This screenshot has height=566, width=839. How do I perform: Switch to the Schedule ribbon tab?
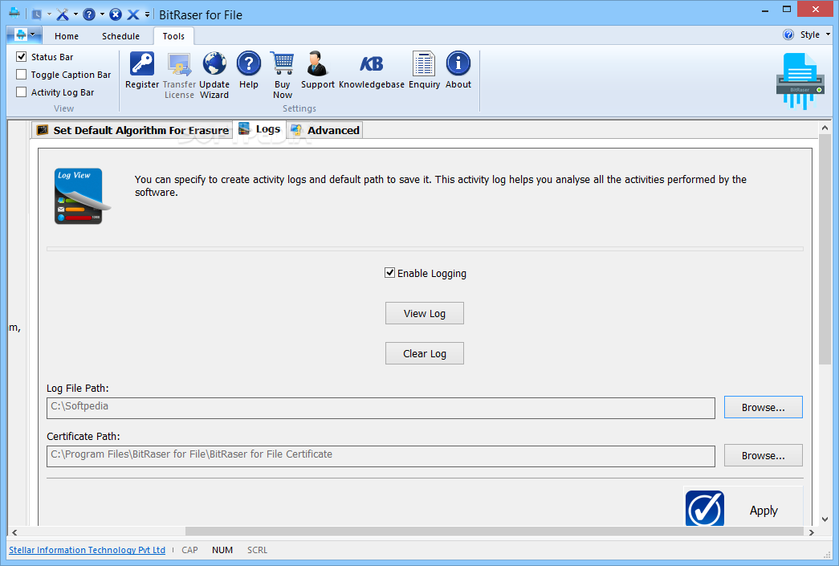coord(121,36)
